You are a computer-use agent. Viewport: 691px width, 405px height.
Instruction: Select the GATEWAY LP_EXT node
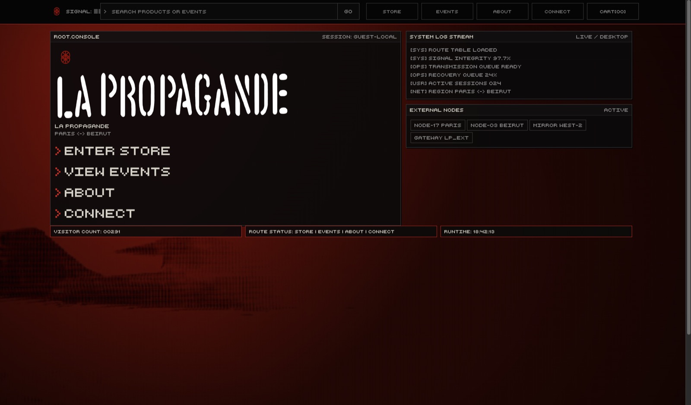[441, 138]
